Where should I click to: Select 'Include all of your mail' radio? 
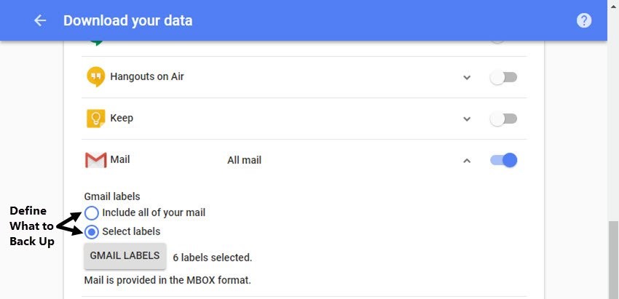point(92,213)
